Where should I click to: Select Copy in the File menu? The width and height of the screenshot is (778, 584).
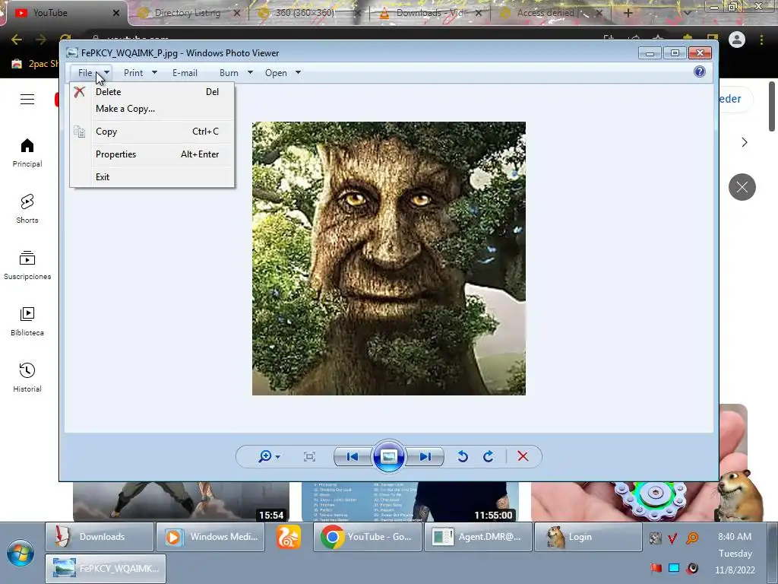coord(152,132)
